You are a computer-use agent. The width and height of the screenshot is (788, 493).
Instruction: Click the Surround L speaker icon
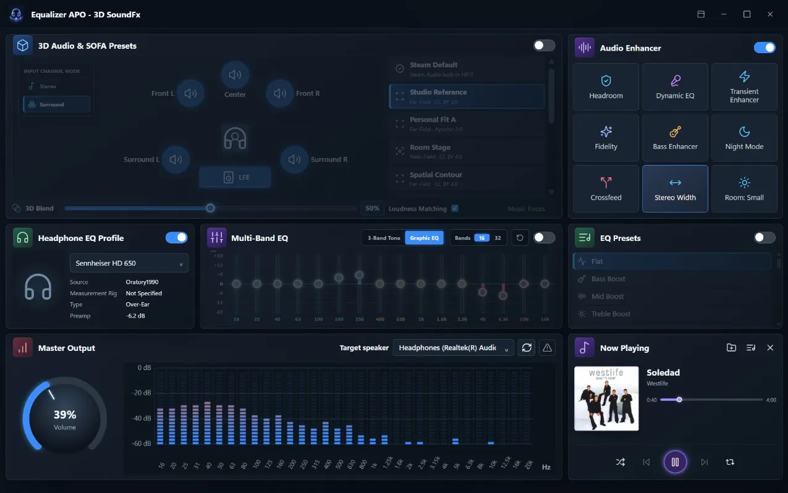[x=176, y=159]
